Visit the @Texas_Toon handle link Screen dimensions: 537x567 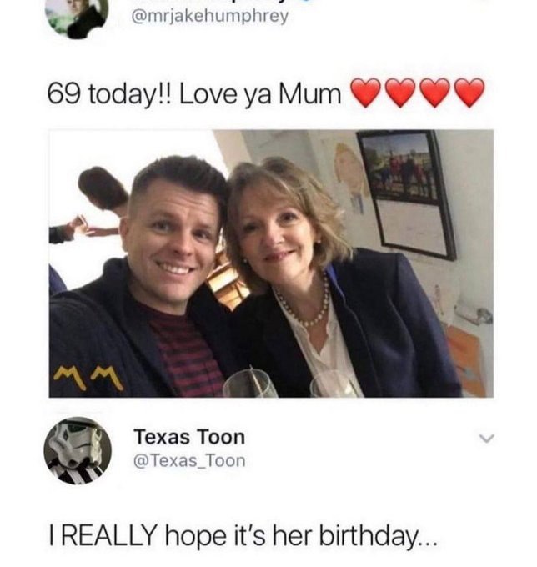tap(189, 460)
